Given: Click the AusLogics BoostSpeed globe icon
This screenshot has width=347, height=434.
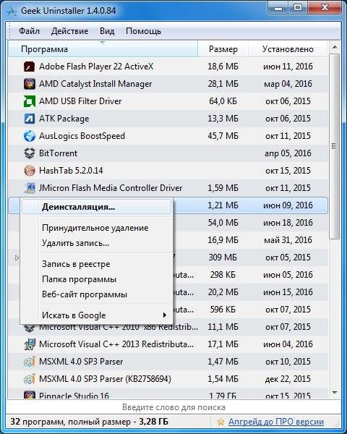Looking at the screenshot, I should [x=30, y=136].
